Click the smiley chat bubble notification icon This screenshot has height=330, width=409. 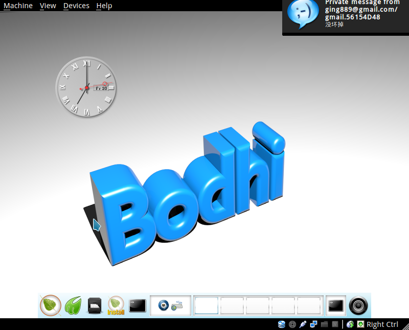coord(303,14)
